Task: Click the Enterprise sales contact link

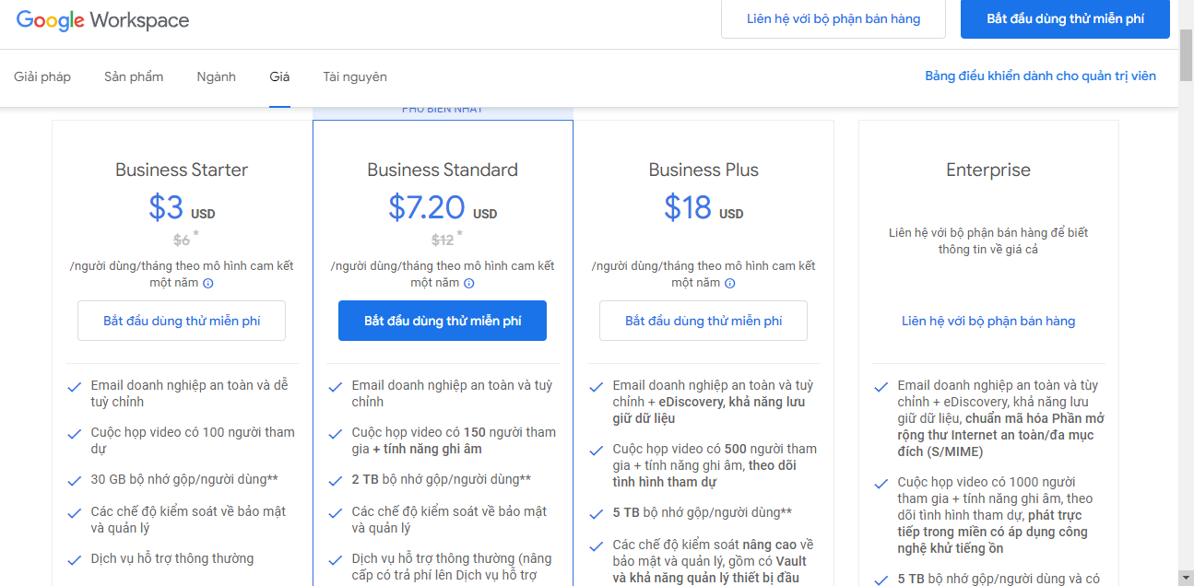Action: point(988,320)
